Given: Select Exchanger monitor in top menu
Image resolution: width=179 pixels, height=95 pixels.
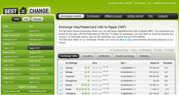Looking at the screenshot, I should pyautogui.click(x=71, y=16).
